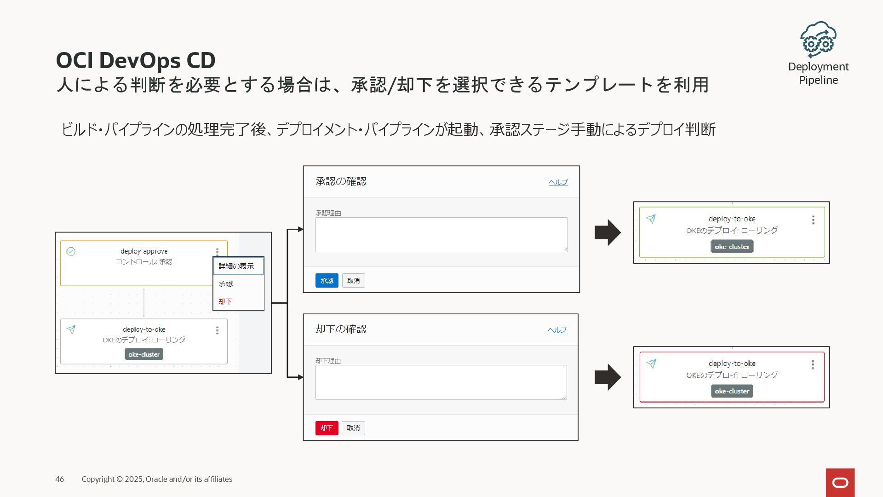Open ヘルプ link in 承認の確認 dialog
The height and width of the screenshot is (497, 883).
tap(558, 182)
